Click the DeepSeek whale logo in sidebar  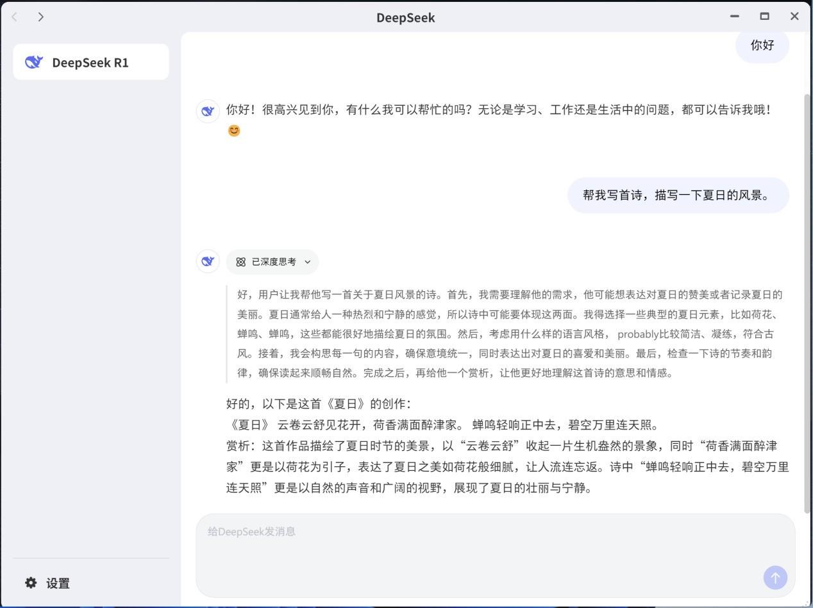(x=33, y=62)
